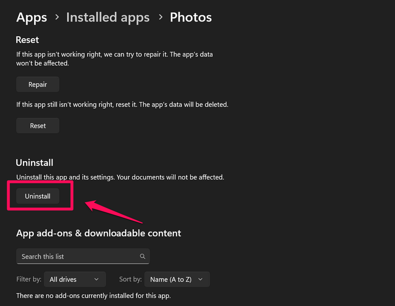Click the 'App add-ons & downloadable content' heading
This screenshot has height=306, width=395.
[x=98, y=233]
